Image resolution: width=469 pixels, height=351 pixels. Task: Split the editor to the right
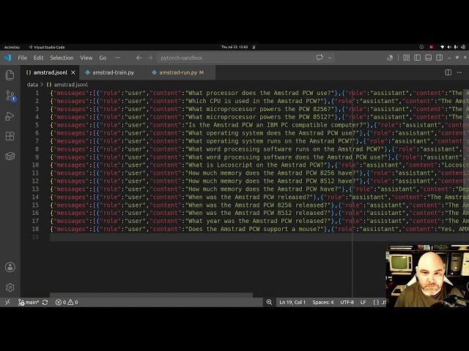448,72
